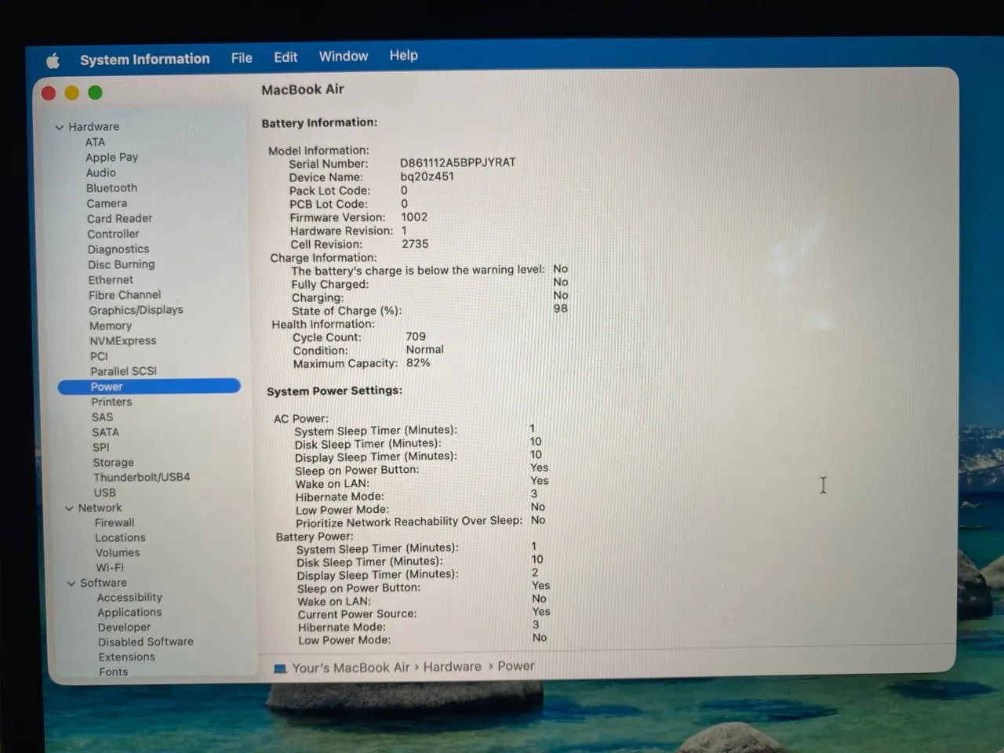Click Power in the path bar
The image size is (1004, 753).
click(516, 666)
